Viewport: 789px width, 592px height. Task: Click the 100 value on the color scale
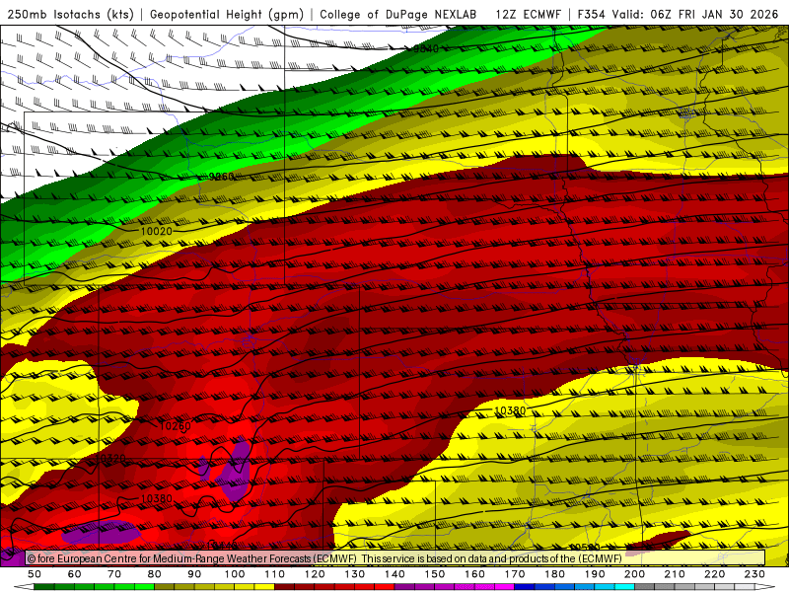(235, 574)
